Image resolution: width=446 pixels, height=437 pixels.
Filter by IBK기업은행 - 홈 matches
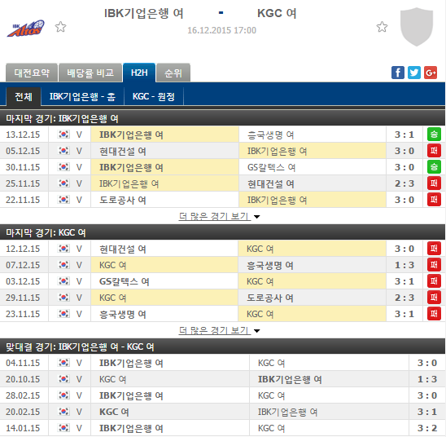tap(82, 97)
